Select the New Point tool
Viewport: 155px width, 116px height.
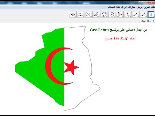143,15
